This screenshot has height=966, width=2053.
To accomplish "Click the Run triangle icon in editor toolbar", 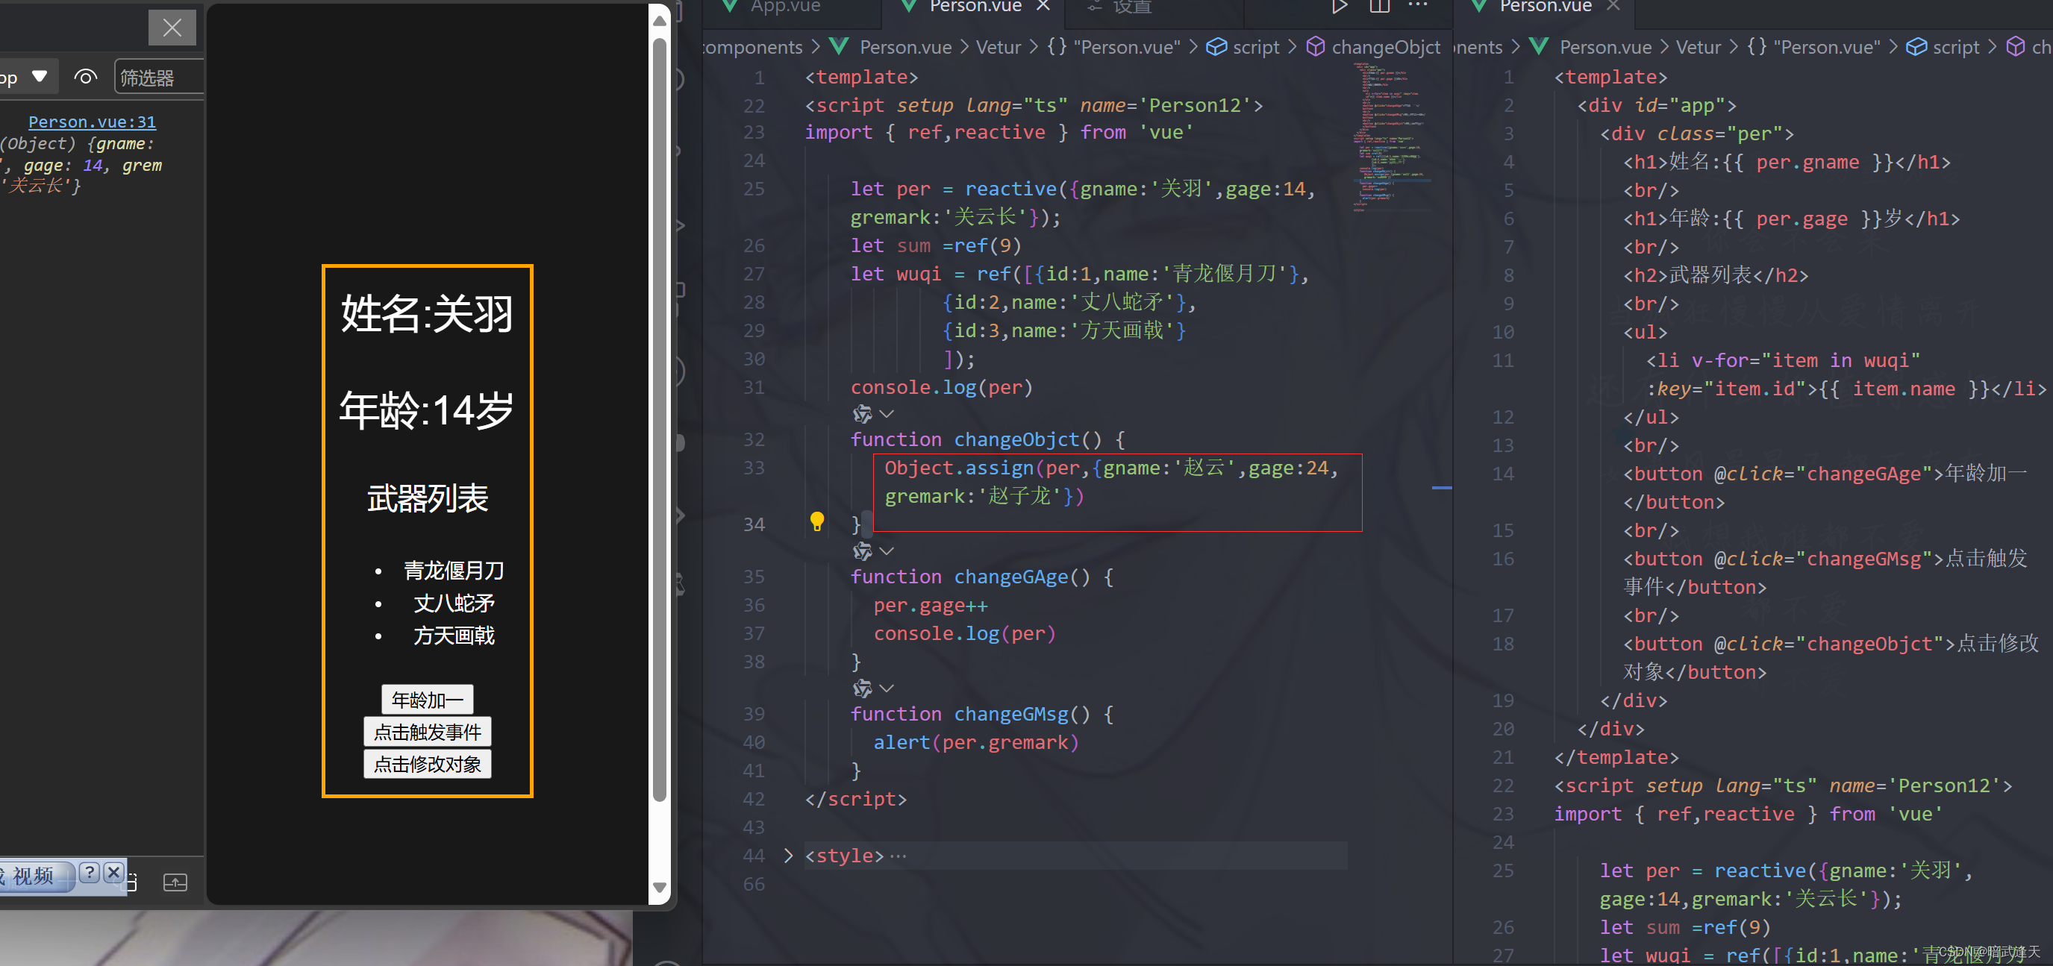I will click(1340, 7).
